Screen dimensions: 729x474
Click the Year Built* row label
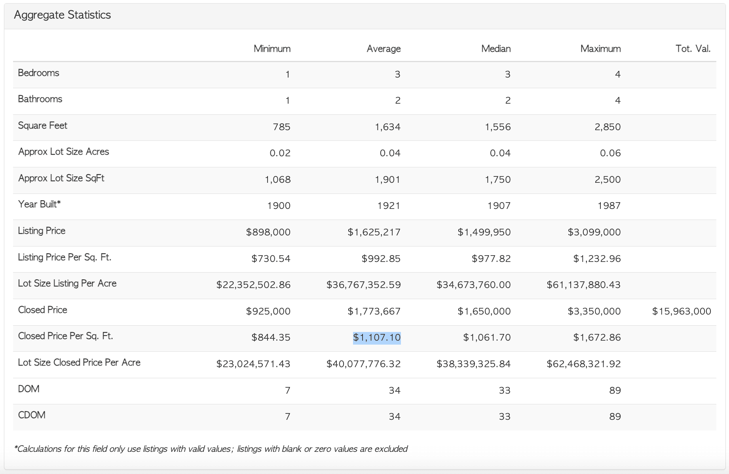pyautogui.click(x=39, y=204)
